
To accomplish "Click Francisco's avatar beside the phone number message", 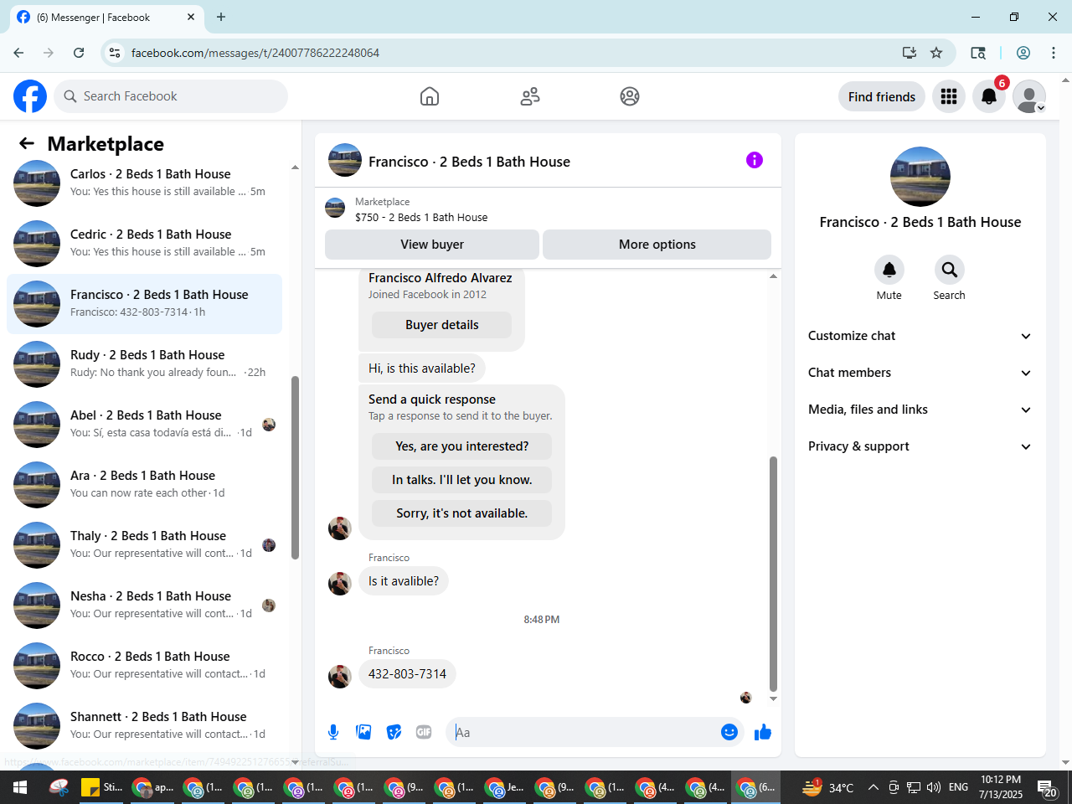I will tap(339, 676).
